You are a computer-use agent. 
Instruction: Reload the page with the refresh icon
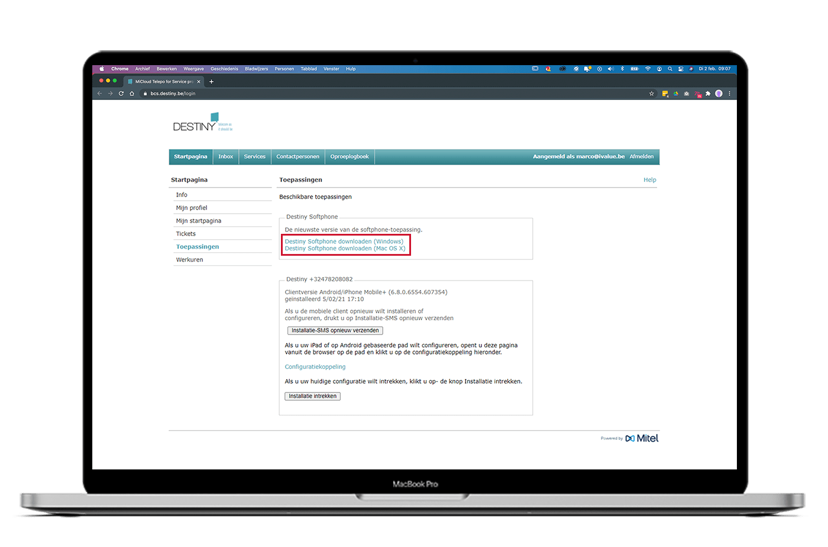pyautogui.click(x=121, y=94)
